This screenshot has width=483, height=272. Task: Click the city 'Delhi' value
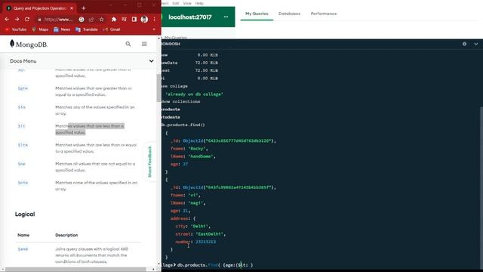(x=200, y=227)
